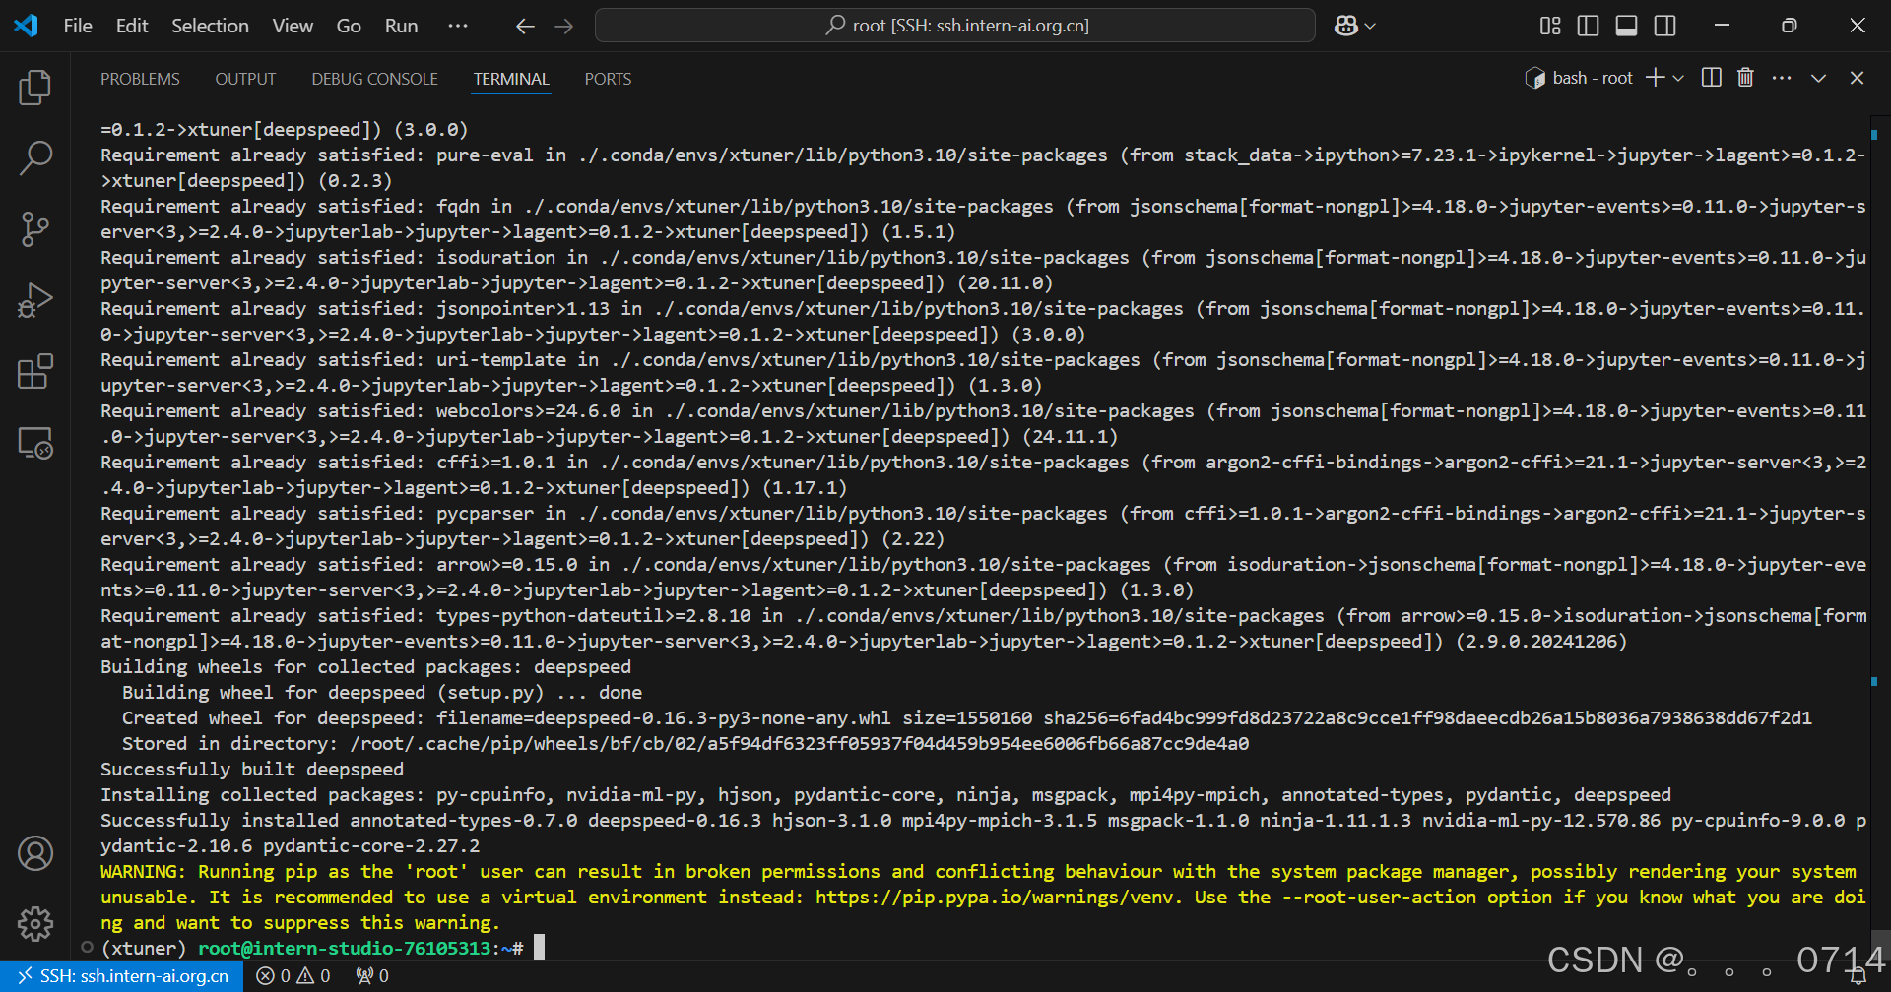Open the Go menu
1891x992 pixels.
[x=349, y=26]
